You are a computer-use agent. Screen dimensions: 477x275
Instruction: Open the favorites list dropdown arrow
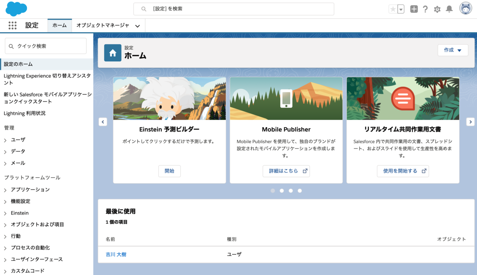point(401,9)
